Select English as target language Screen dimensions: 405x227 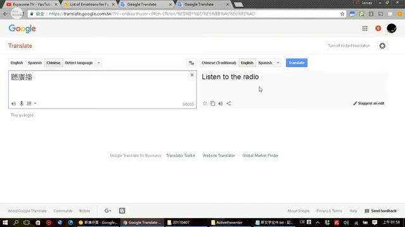pos(247,63)
